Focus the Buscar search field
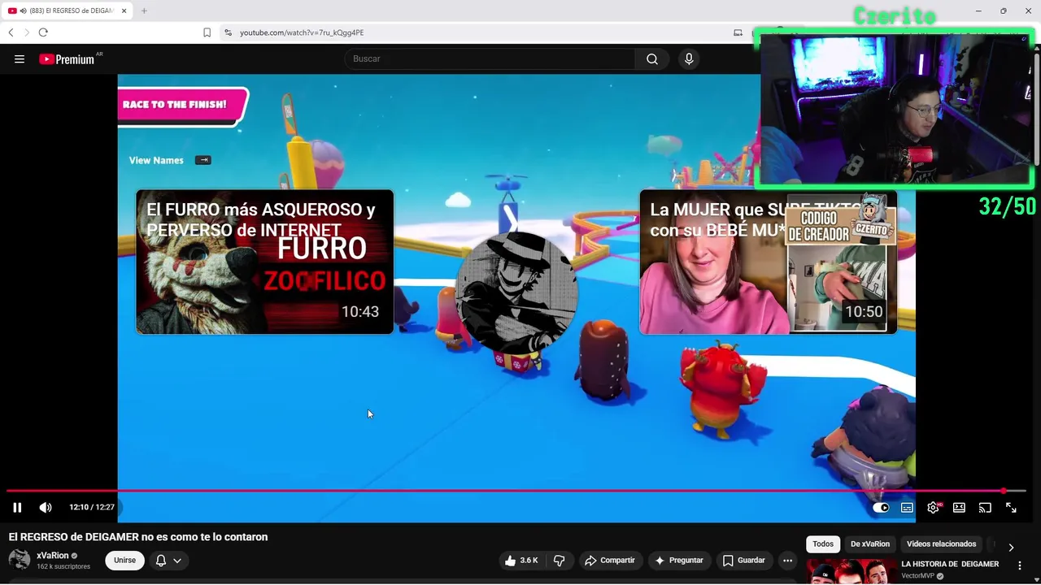 pyautogui.click(x=490, y=58)
